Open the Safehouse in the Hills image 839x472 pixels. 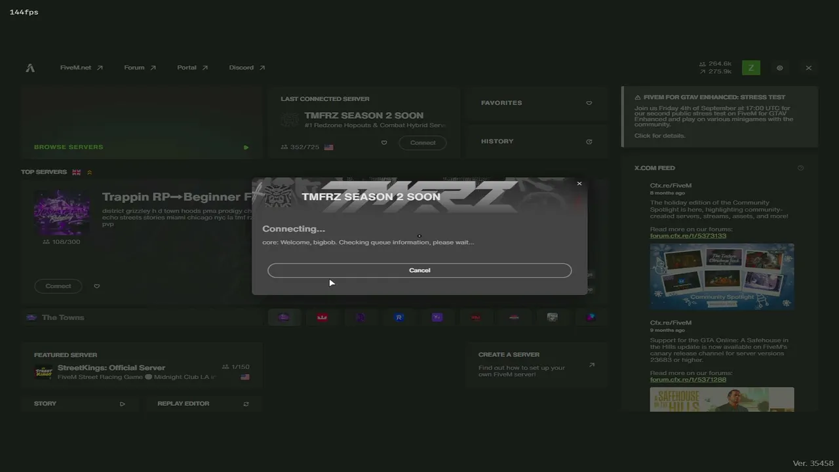tap(722, 400)
